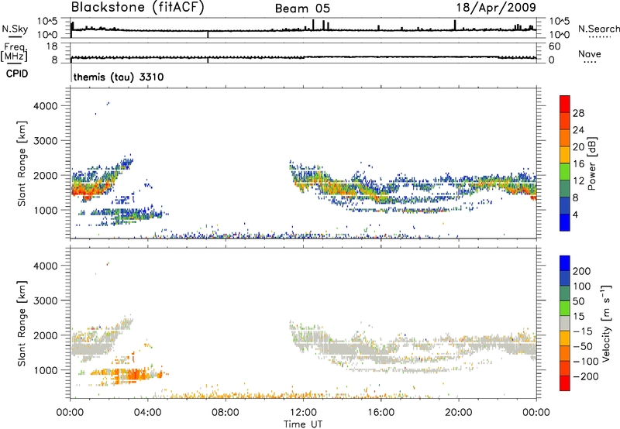Image resolution: width=620 pixels, height=429 pixels.
Task: Click the red bottom segment of velocity colorbar
Action: [565, 383]
